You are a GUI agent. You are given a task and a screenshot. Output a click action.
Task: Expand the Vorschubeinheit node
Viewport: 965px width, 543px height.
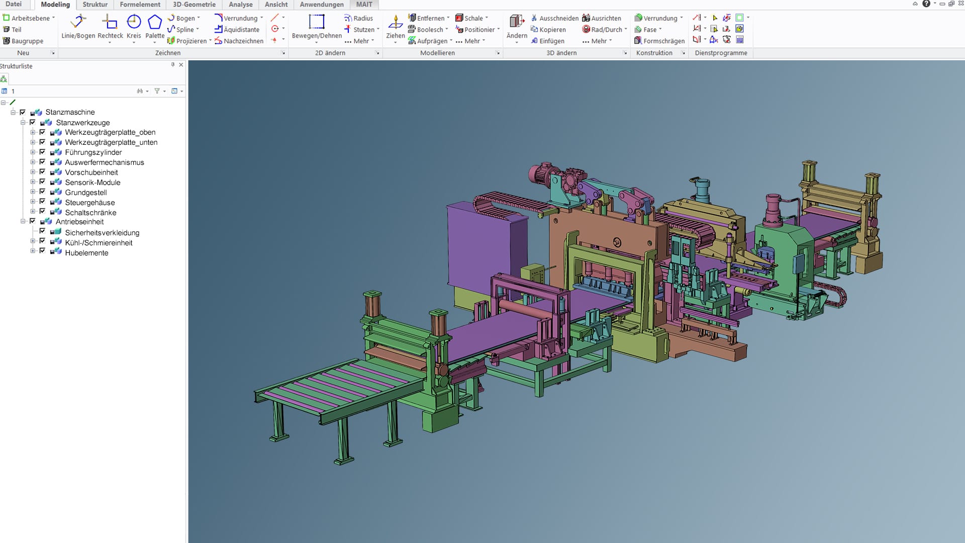33,172
